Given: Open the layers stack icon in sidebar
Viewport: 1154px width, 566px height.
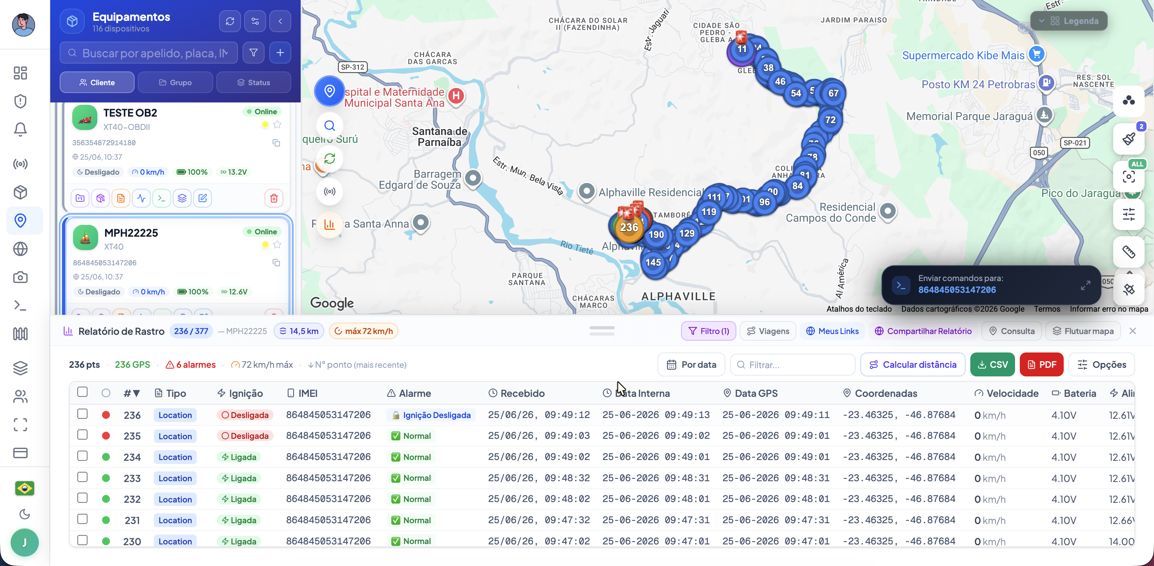Looking at the screenshot, I should coord(20,368).
